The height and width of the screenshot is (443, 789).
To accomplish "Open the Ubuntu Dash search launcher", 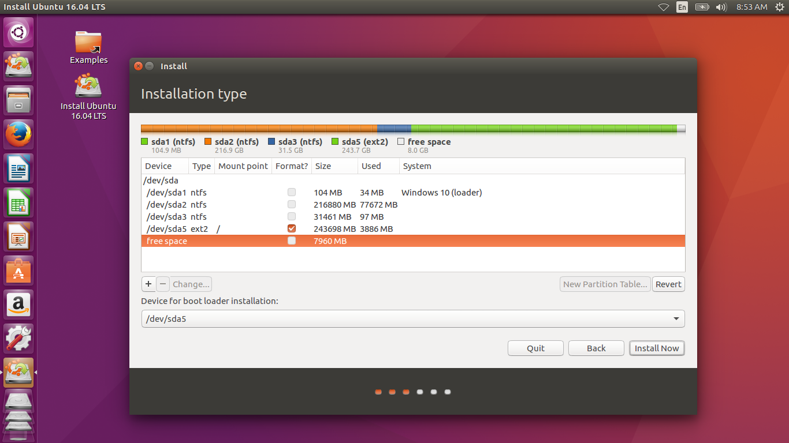I will [18, 32].
